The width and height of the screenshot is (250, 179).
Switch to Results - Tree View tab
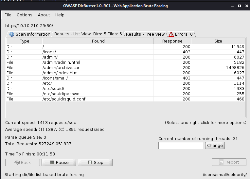[145, 34]
